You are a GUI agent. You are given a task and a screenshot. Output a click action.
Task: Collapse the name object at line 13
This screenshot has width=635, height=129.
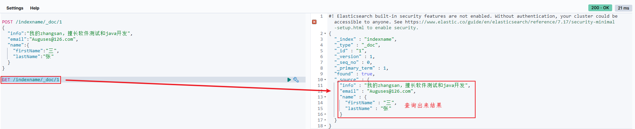(325, 97)
